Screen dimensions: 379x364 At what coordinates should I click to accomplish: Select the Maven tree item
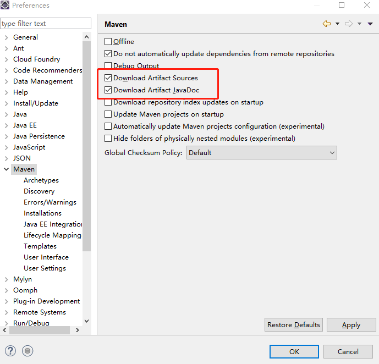[x=24, y=169]
